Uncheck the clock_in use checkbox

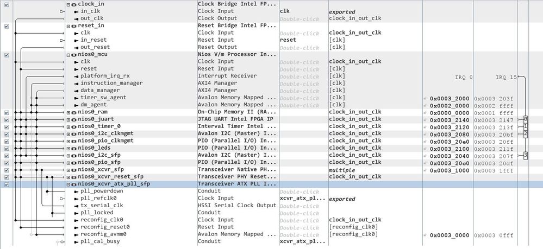coord(7,4)
